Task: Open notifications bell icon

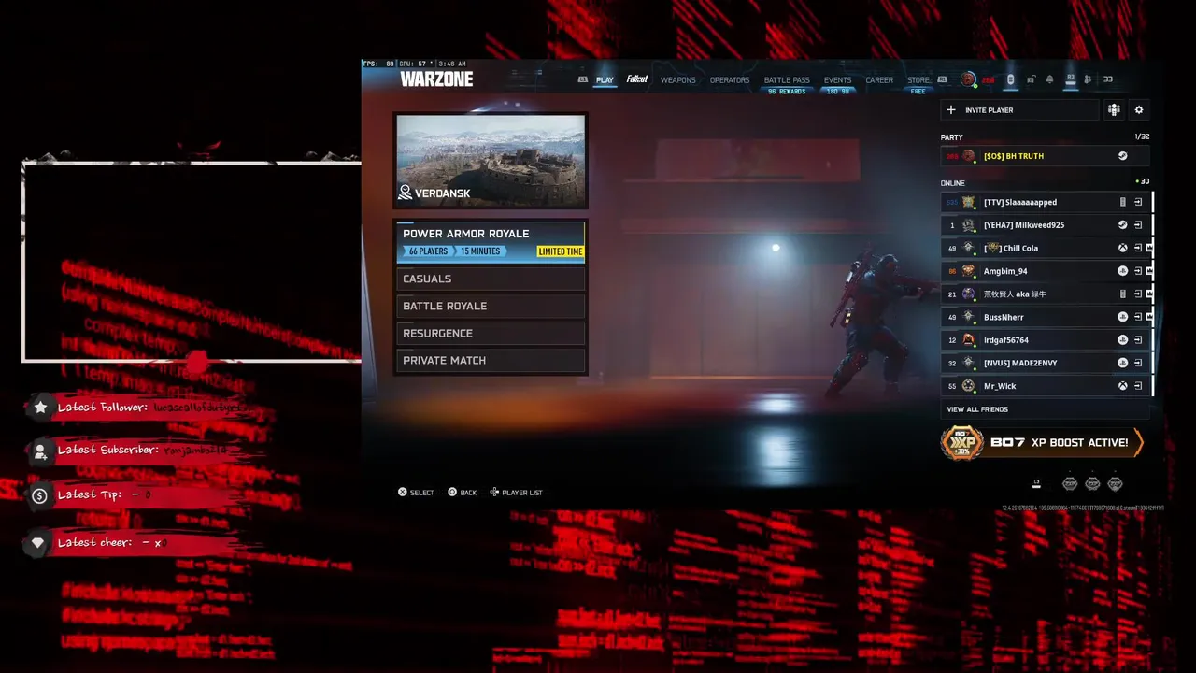Action: tap(1050, 79)
